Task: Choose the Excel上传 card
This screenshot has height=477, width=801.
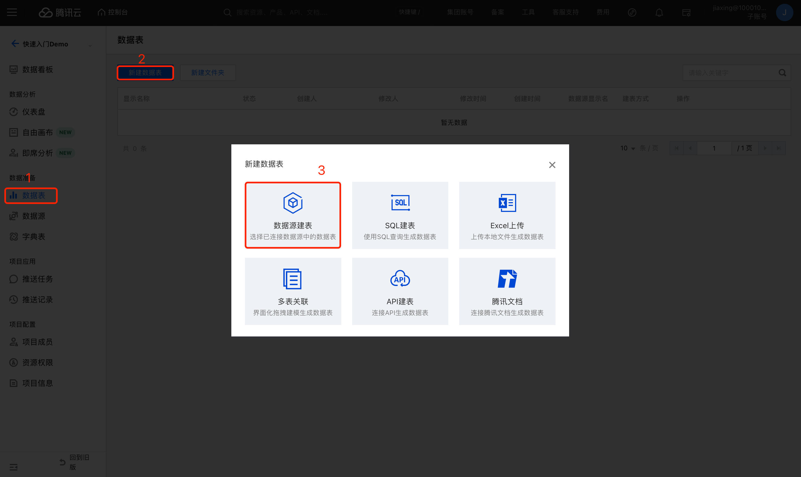Action: 507,215
